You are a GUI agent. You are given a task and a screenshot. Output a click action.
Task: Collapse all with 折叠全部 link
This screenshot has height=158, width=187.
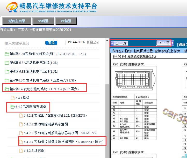(93, 42)
